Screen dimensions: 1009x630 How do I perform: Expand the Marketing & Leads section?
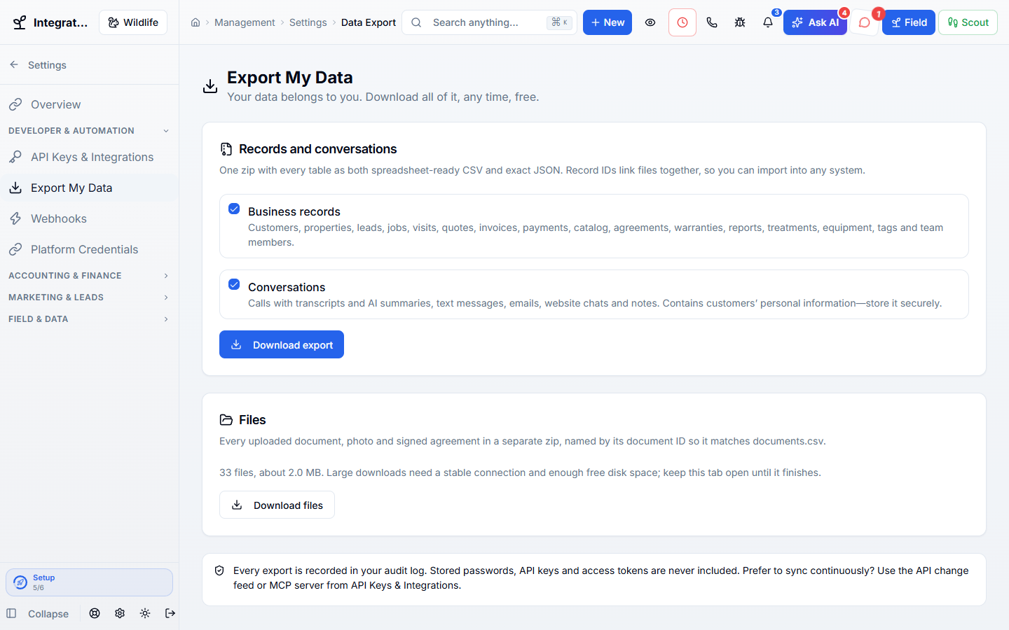click(89, 297)
